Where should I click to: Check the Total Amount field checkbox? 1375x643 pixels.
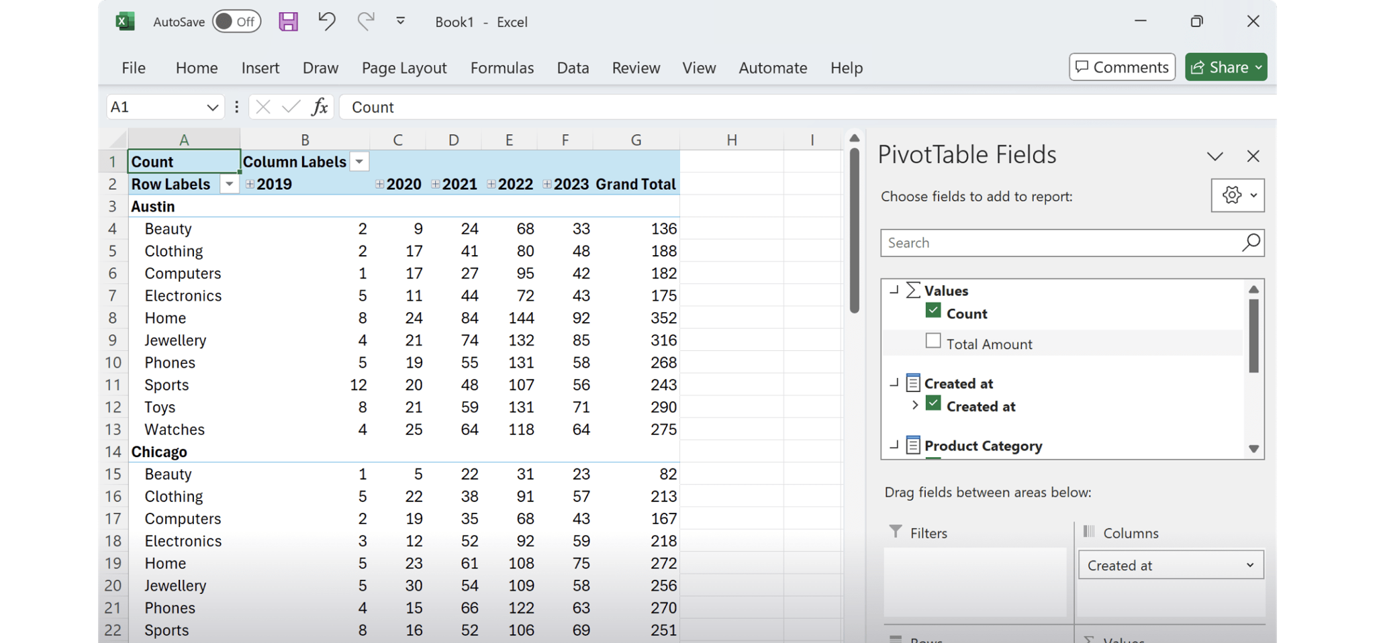click(933, 341)
